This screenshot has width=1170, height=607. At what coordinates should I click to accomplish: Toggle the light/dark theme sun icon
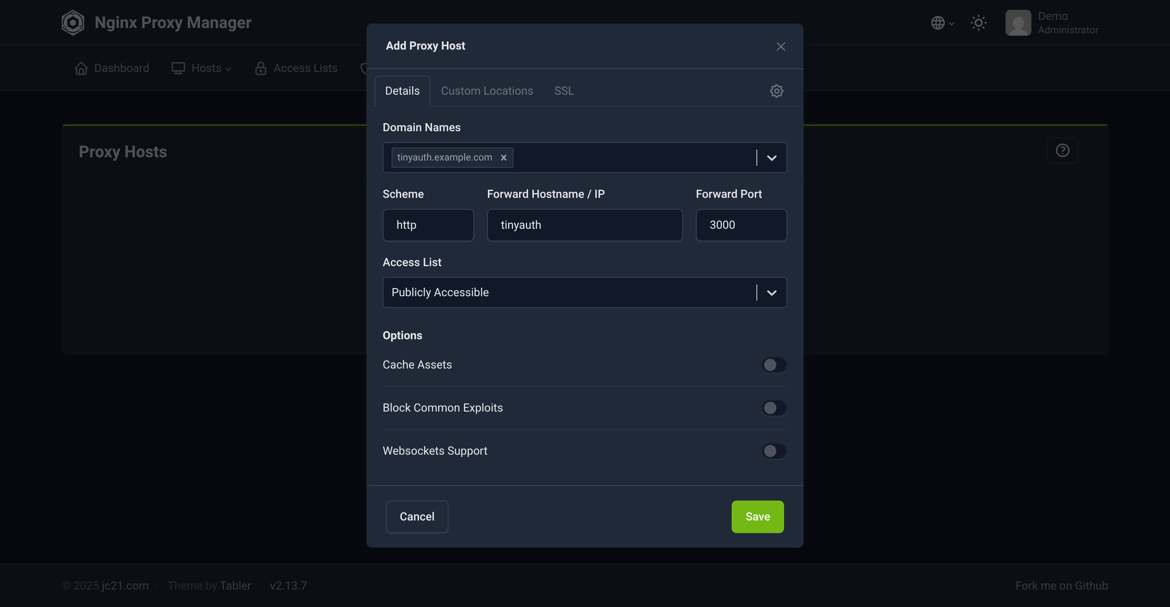click(978, 23)
